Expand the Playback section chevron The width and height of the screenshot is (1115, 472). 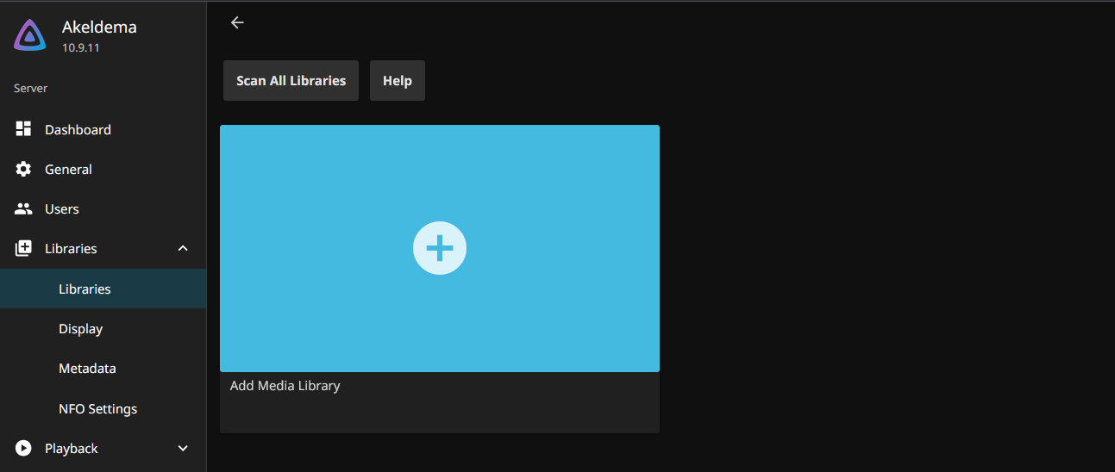pos(182,448)
